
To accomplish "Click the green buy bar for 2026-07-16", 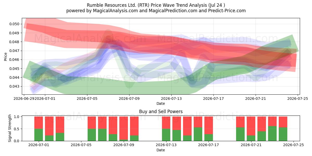I will [198, 134].
